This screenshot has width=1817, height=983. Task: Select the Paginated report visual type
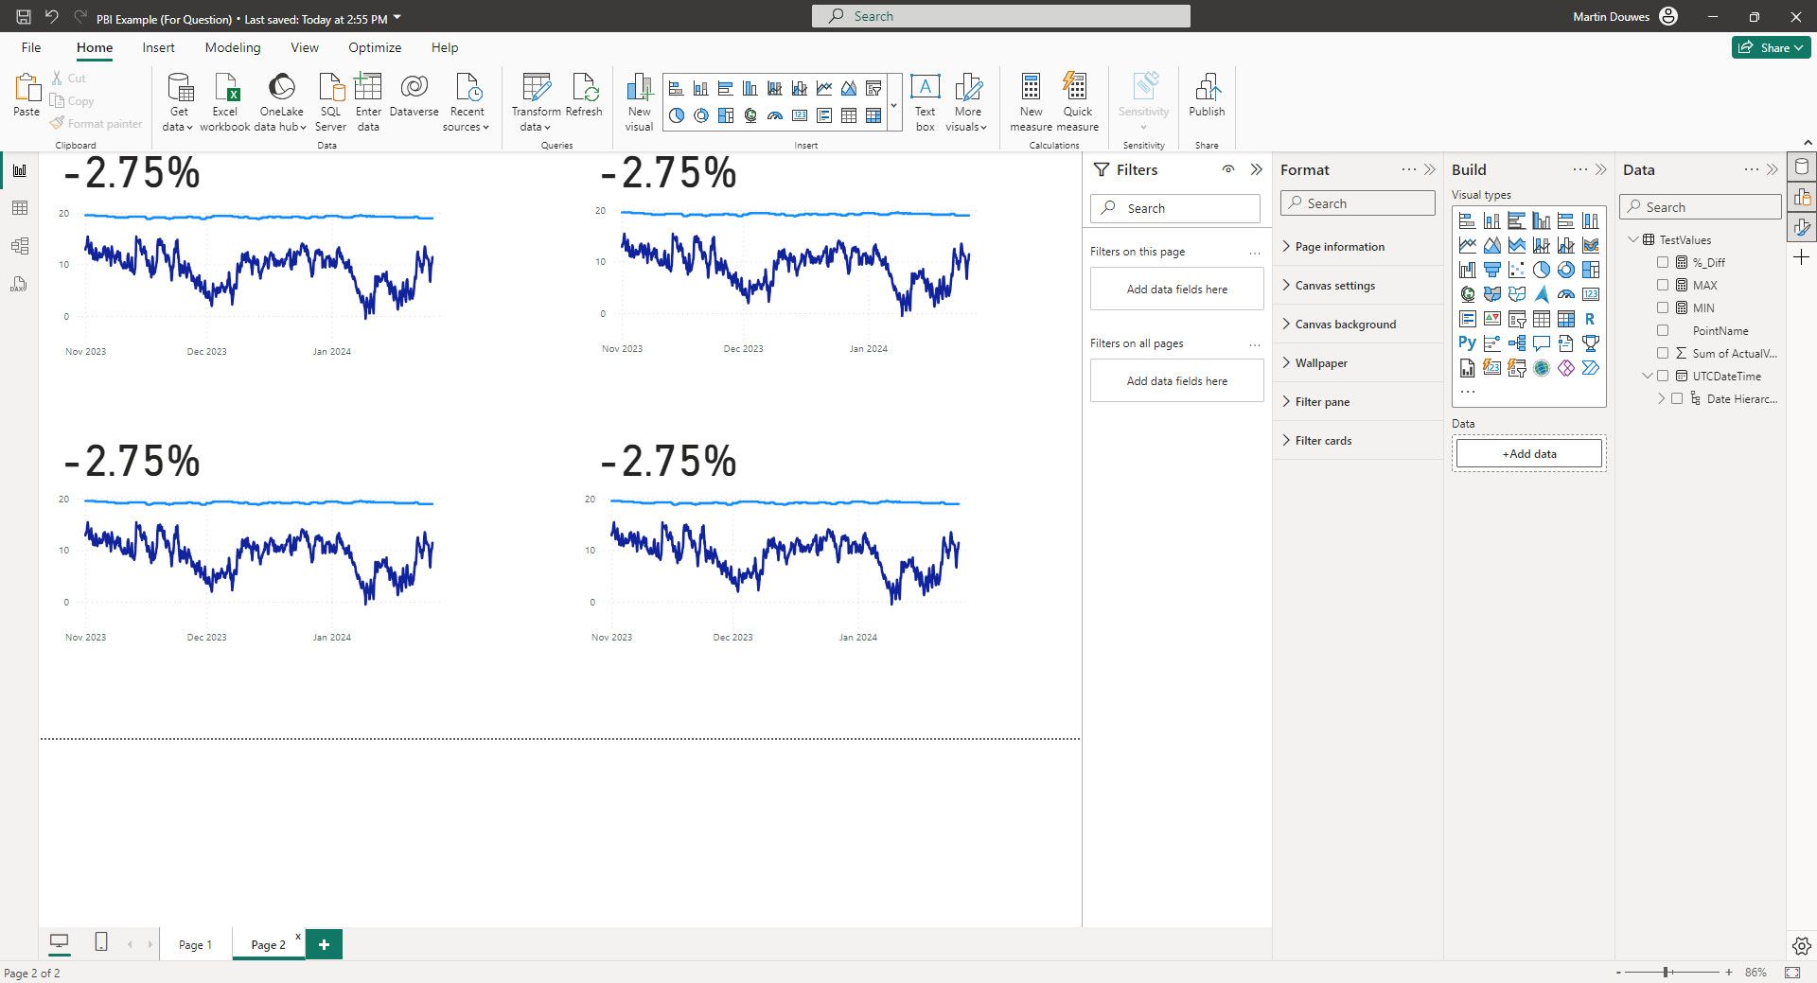pos(1468,368)
